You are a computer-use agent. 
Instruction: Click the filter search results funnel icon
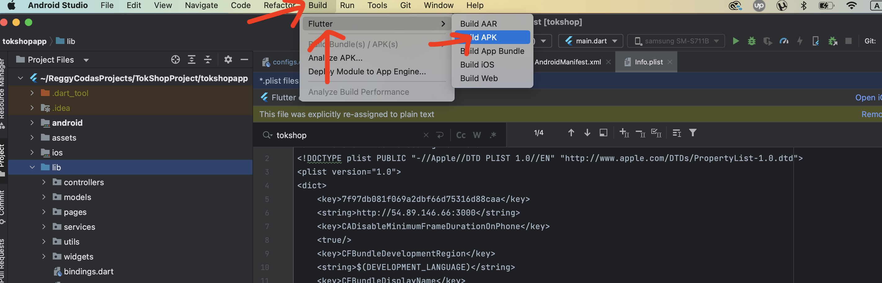pyautogui.click(x=692, y=133)
